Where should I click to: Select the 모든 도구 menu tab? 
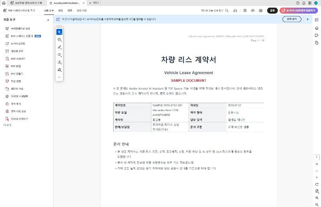coord(49,10)
